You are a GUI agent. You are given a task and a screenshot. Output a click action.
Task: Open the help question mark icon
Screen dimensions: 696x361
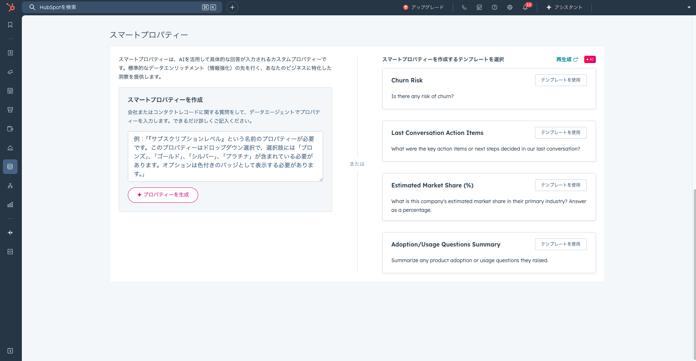pos(495,7)
